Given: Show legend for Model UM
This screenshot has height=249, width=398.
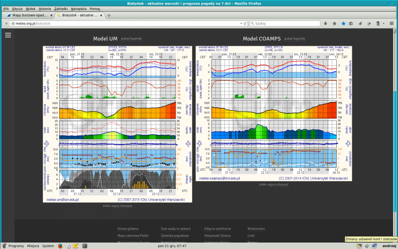Looking at the screenshot, I should point(131,38).
